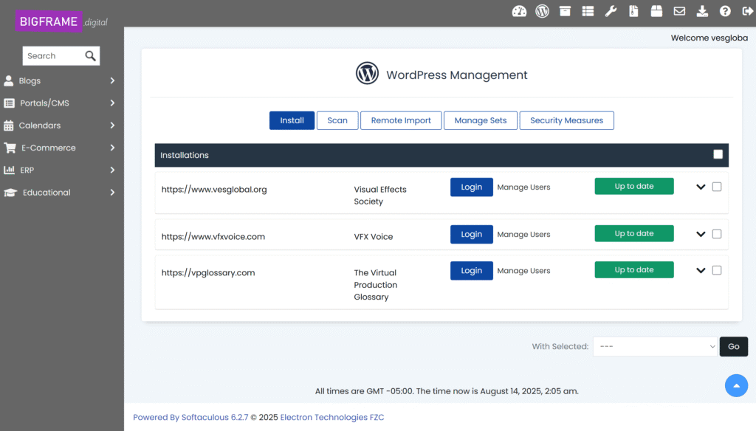Screen dimensions: 756x431
Task: Click the Blogs person icon
Action: (9, 80)
